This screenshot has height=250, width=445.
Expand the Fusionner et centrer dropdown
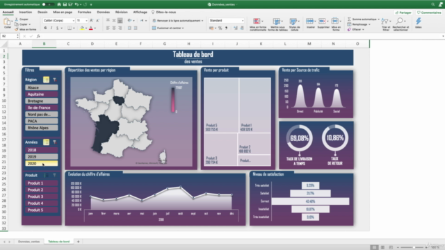pos(183,28)
